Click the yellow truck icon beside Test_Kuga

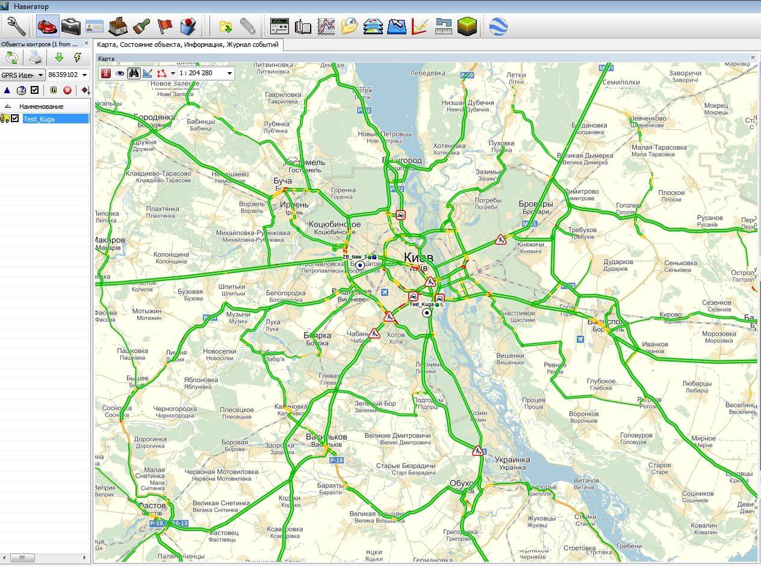5,118
